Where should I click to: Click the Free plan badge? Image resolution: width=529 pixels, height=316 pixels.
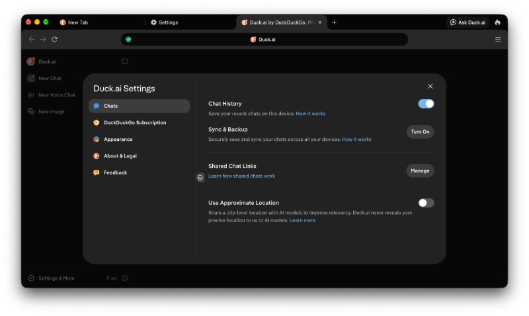(x=117, y=278)
